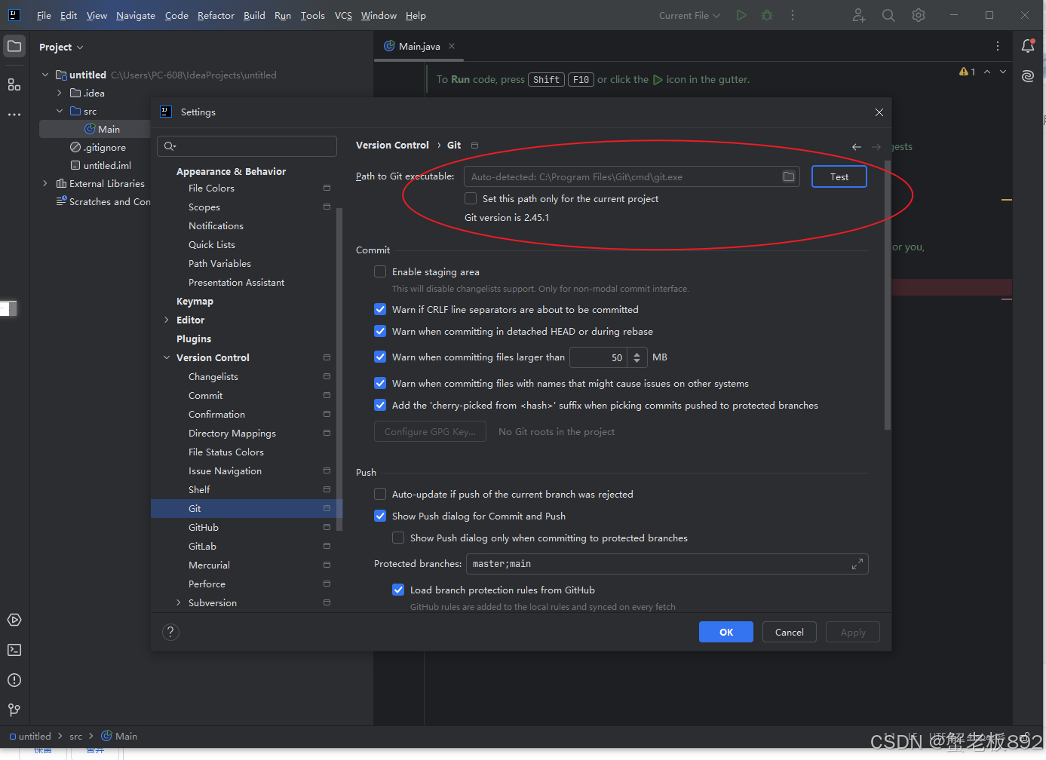
Task: Open the VCS menu
Action: (343, 15)
